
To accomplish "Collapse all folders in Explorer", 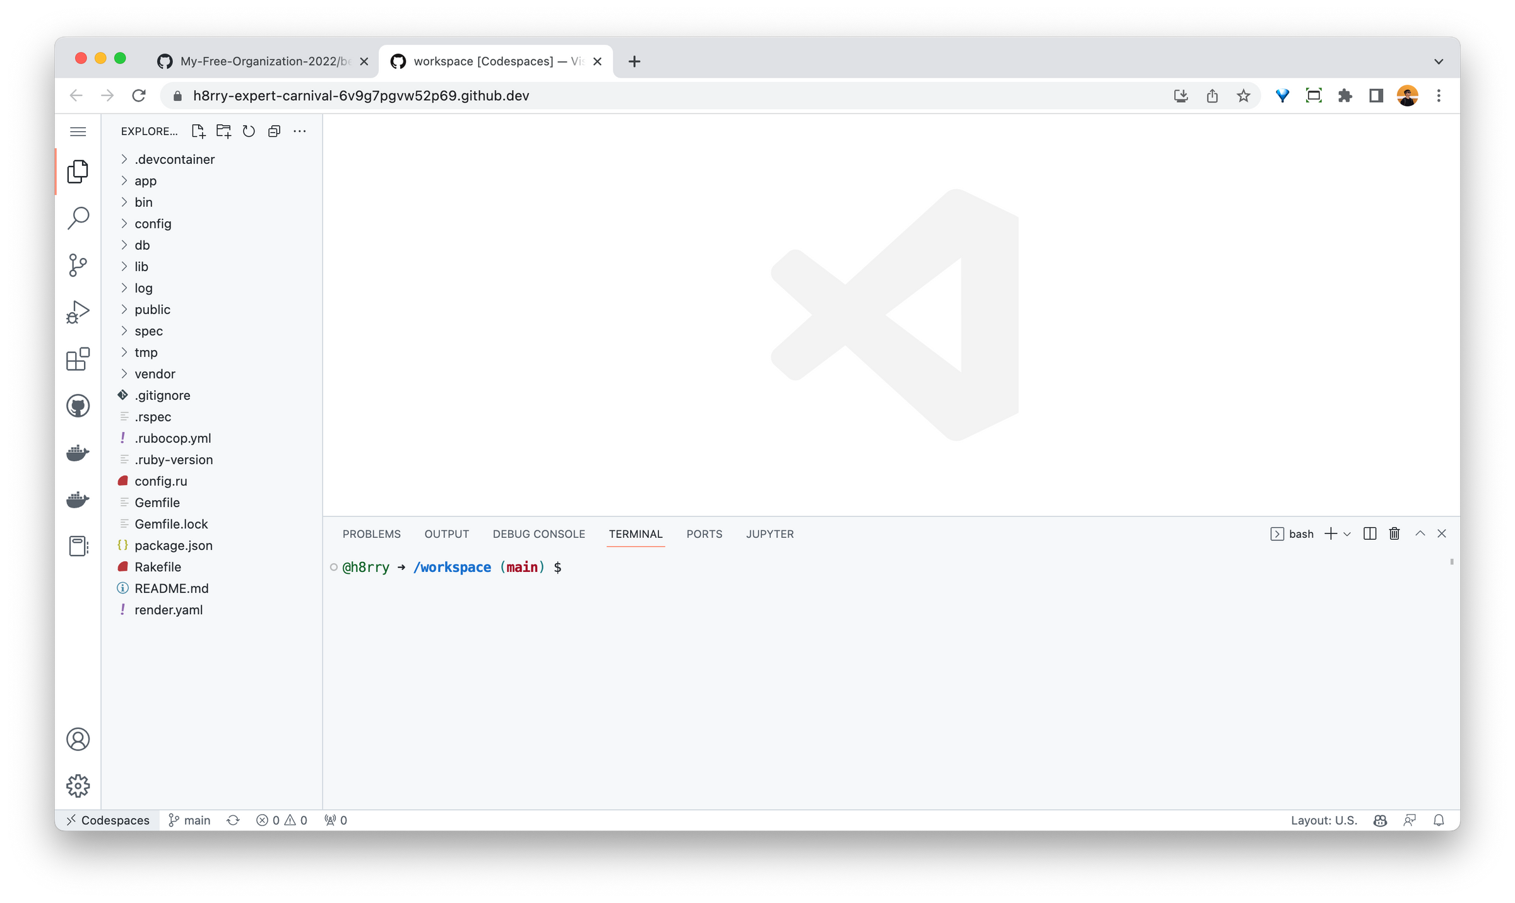I will 274,131.
